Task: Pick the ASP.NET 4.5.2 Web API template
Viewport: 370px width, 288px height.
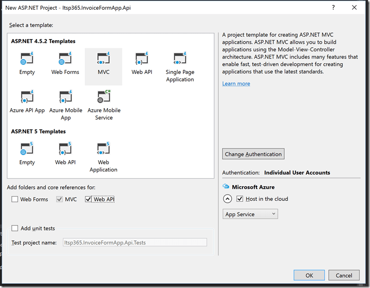Action: pos(141,63)
